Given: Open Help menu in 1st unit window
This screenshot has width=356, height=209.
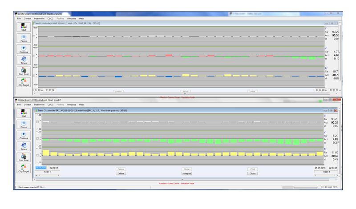Looking at the screenshot, I should [81, 19].
